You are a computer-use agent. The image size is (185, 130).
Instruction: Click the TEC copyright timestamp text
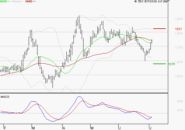(152, 1)
